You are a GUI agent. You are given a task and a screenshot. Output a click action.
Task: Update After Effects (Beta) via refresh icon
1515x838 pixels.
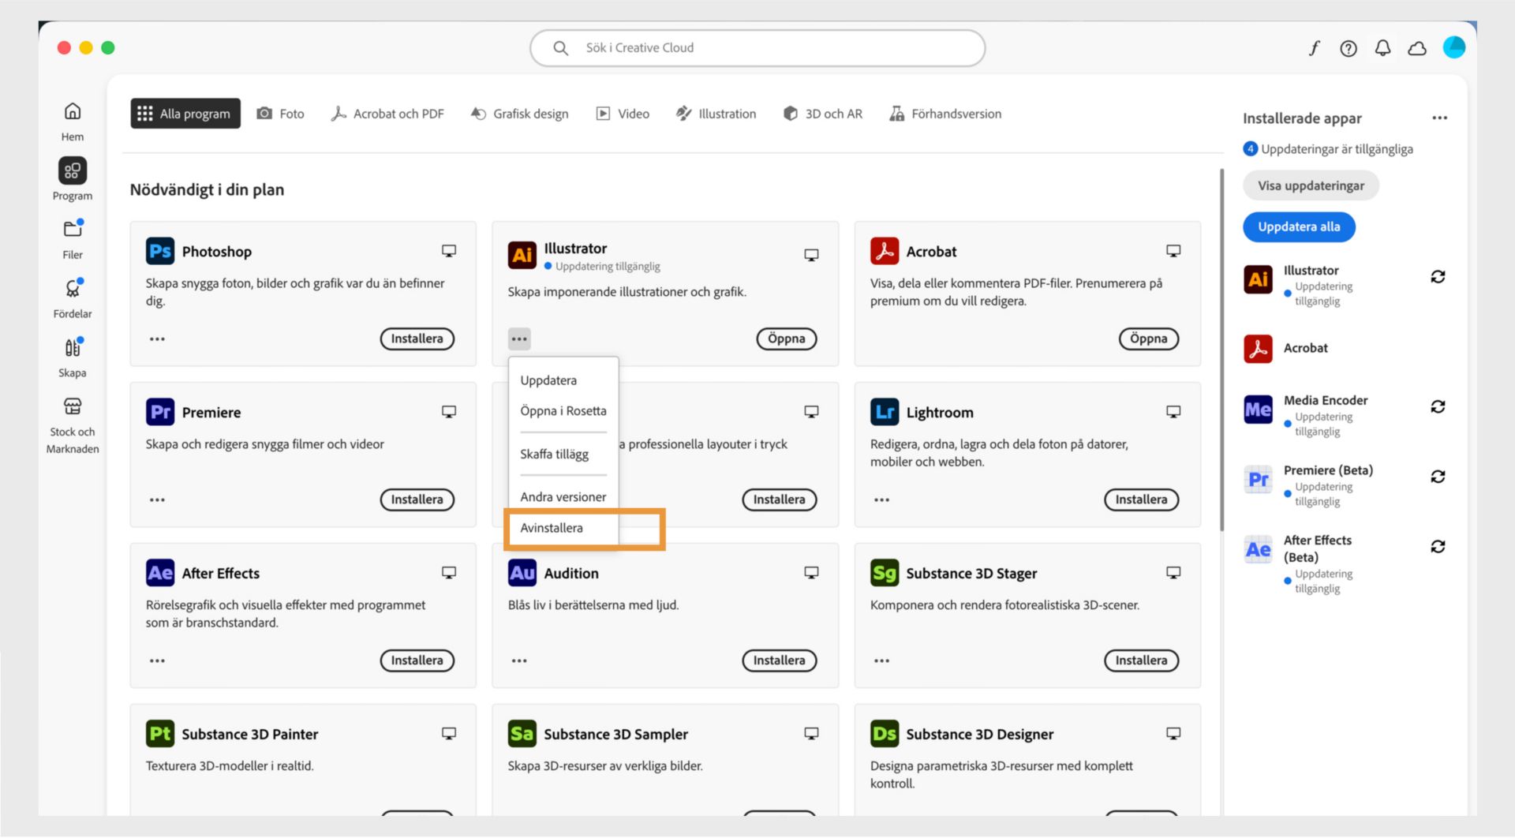(x=1438, y=546)
